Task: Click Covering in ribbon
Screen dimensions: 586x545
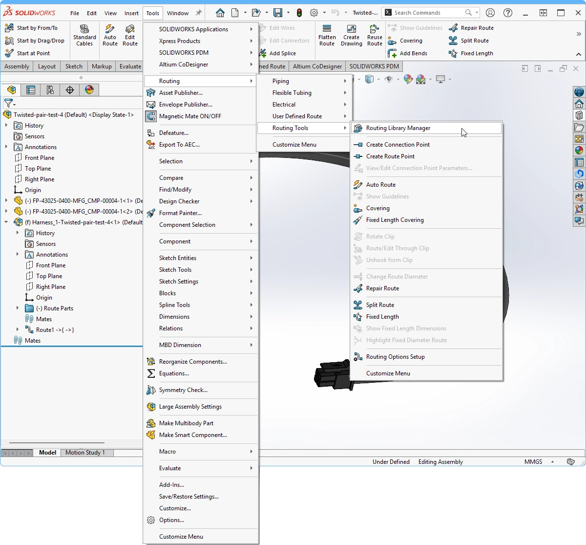Action: click(405, 41)
